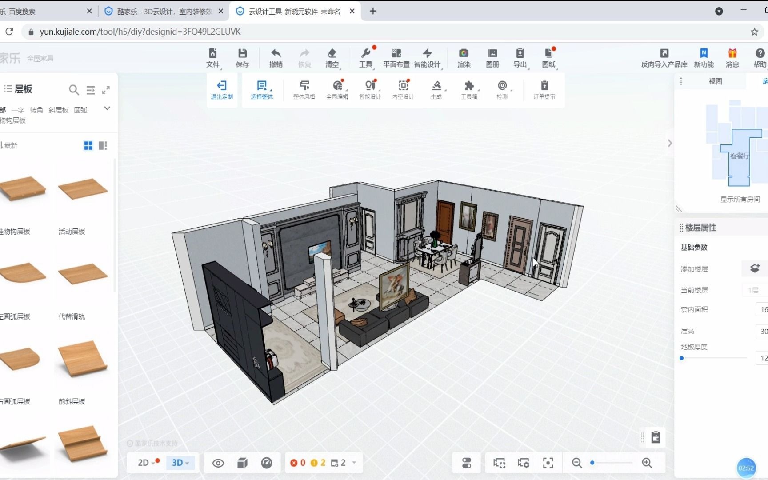Select the 转角 shelf category
Image resolution: width=768 pixels, height=480 pixels.
coord(36,110)
